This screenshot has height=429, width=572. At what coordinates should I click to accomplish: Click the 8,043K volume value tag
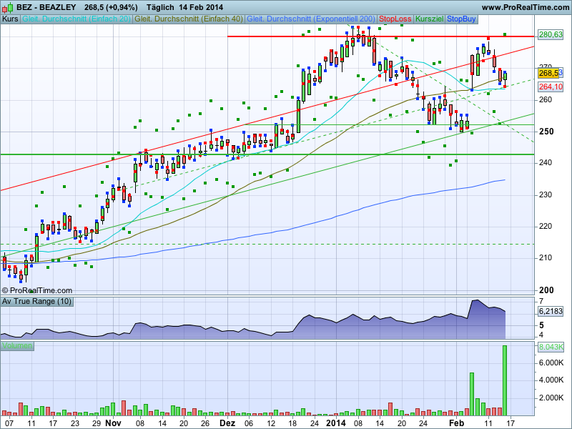[550, 347]
